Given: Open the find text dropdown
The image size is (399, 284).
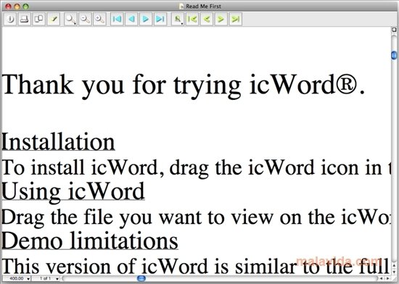Looking at the screenshot, I should pos(178,19).
